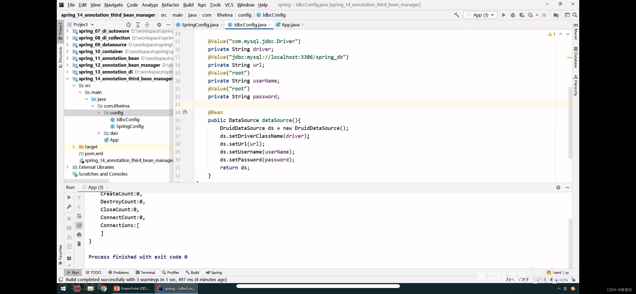636x294 pixels.
Task: Hide the Project panel with minus icon
Action: 168,25
